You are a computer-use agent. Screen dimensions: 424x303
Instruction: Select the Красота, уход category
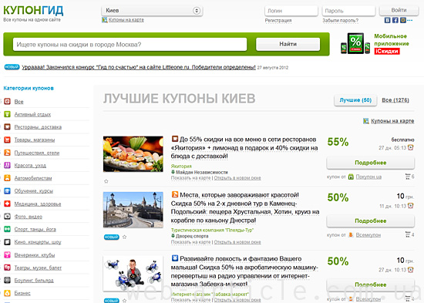pyautogui.click(x=30, y=165)
